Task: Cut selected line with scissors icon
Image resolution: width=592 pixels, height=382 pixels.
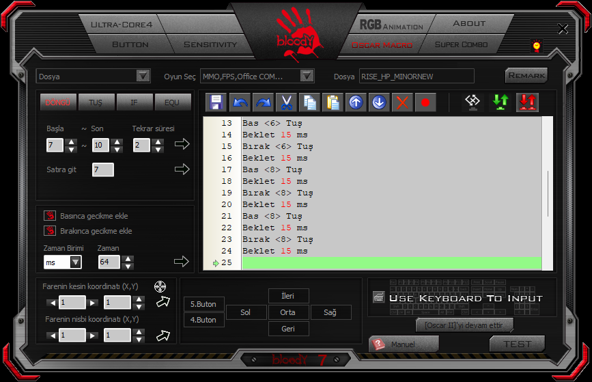Action: tap(287, 103)
